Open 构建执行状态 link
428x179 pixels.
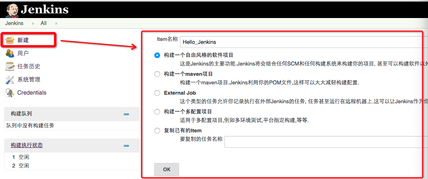click(x=27, y=145)
